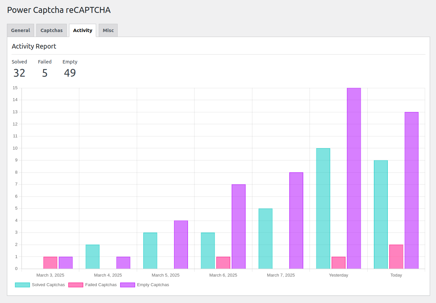Select Today's solved captchas bar

[x=381, y=214]
